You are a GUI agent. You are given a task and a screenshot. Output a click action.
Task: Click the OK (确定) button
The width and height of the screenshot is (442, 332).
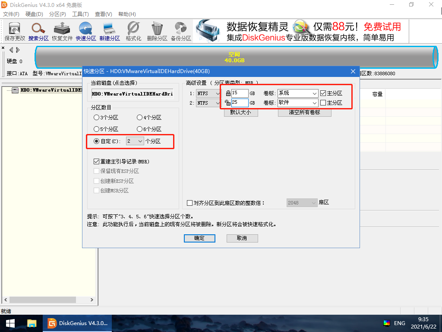pyautogui.click(x=199, y=238)
